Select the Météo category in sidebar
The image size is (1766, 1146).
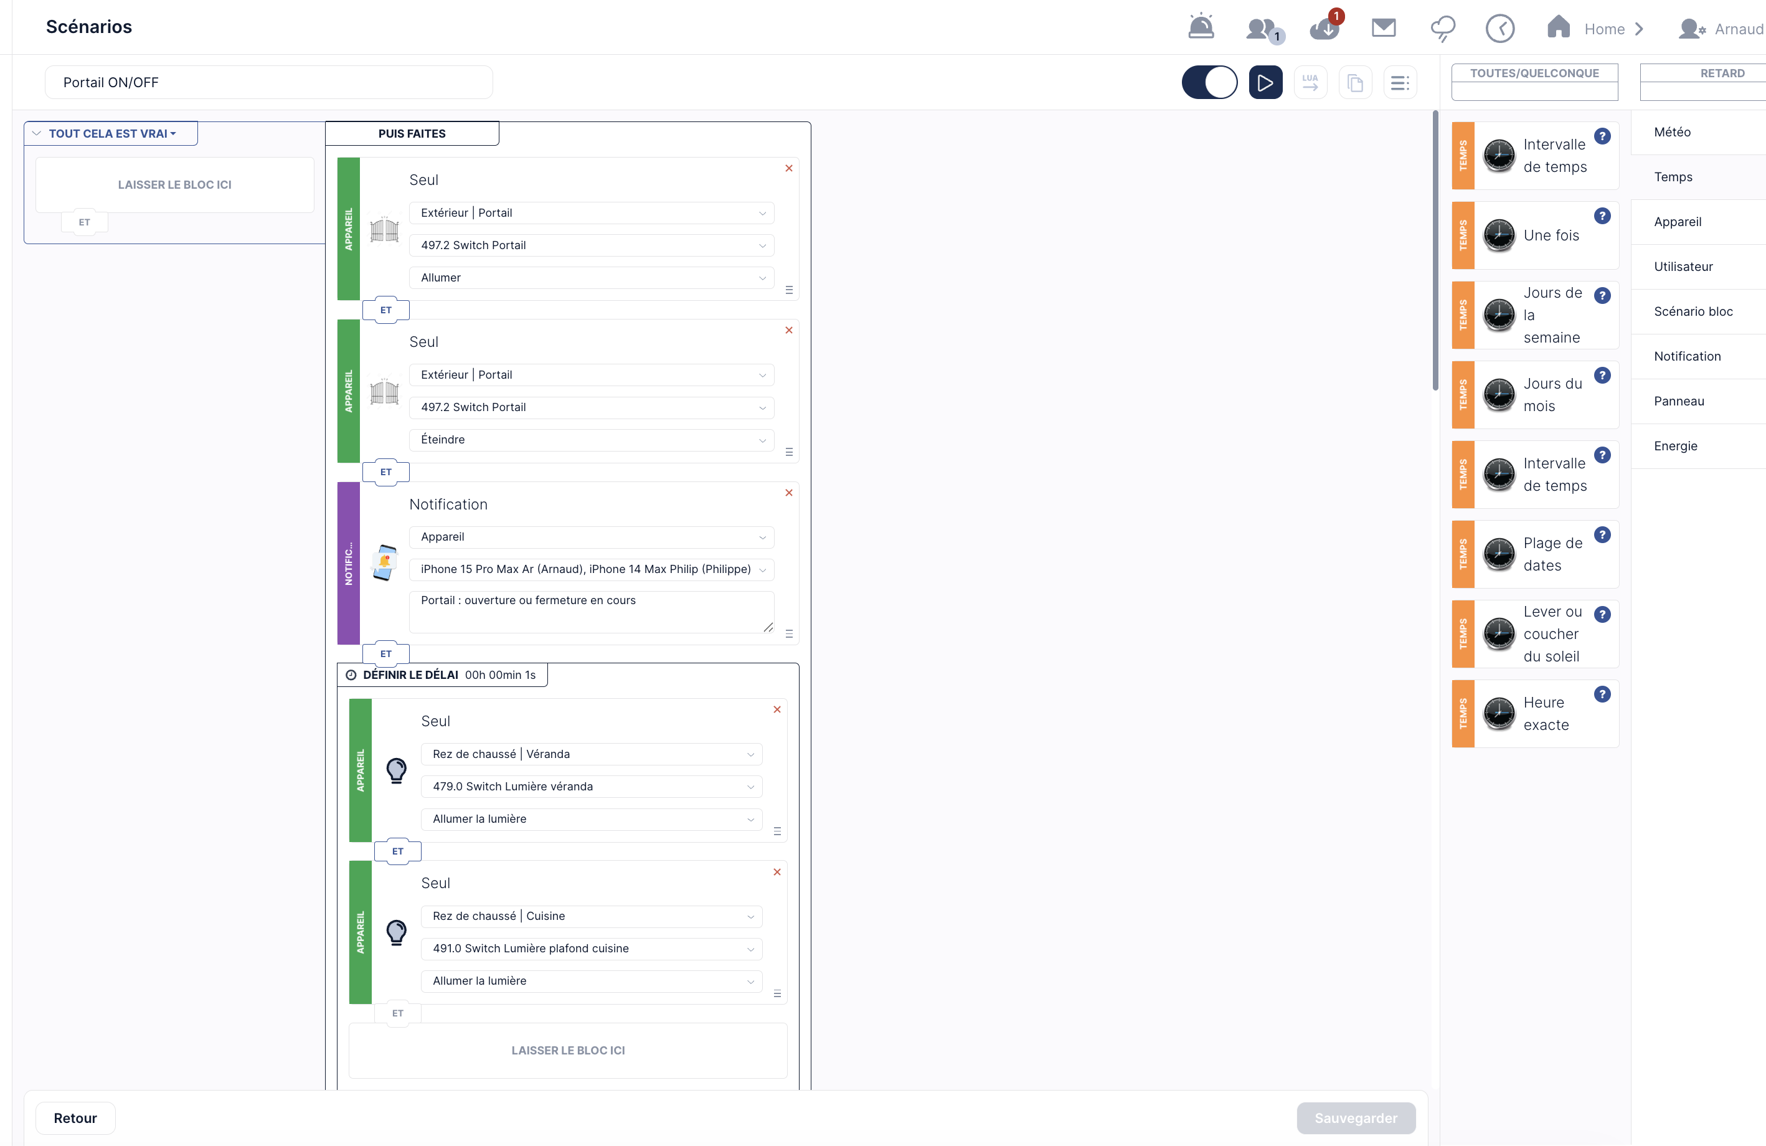coord(1672,132)
